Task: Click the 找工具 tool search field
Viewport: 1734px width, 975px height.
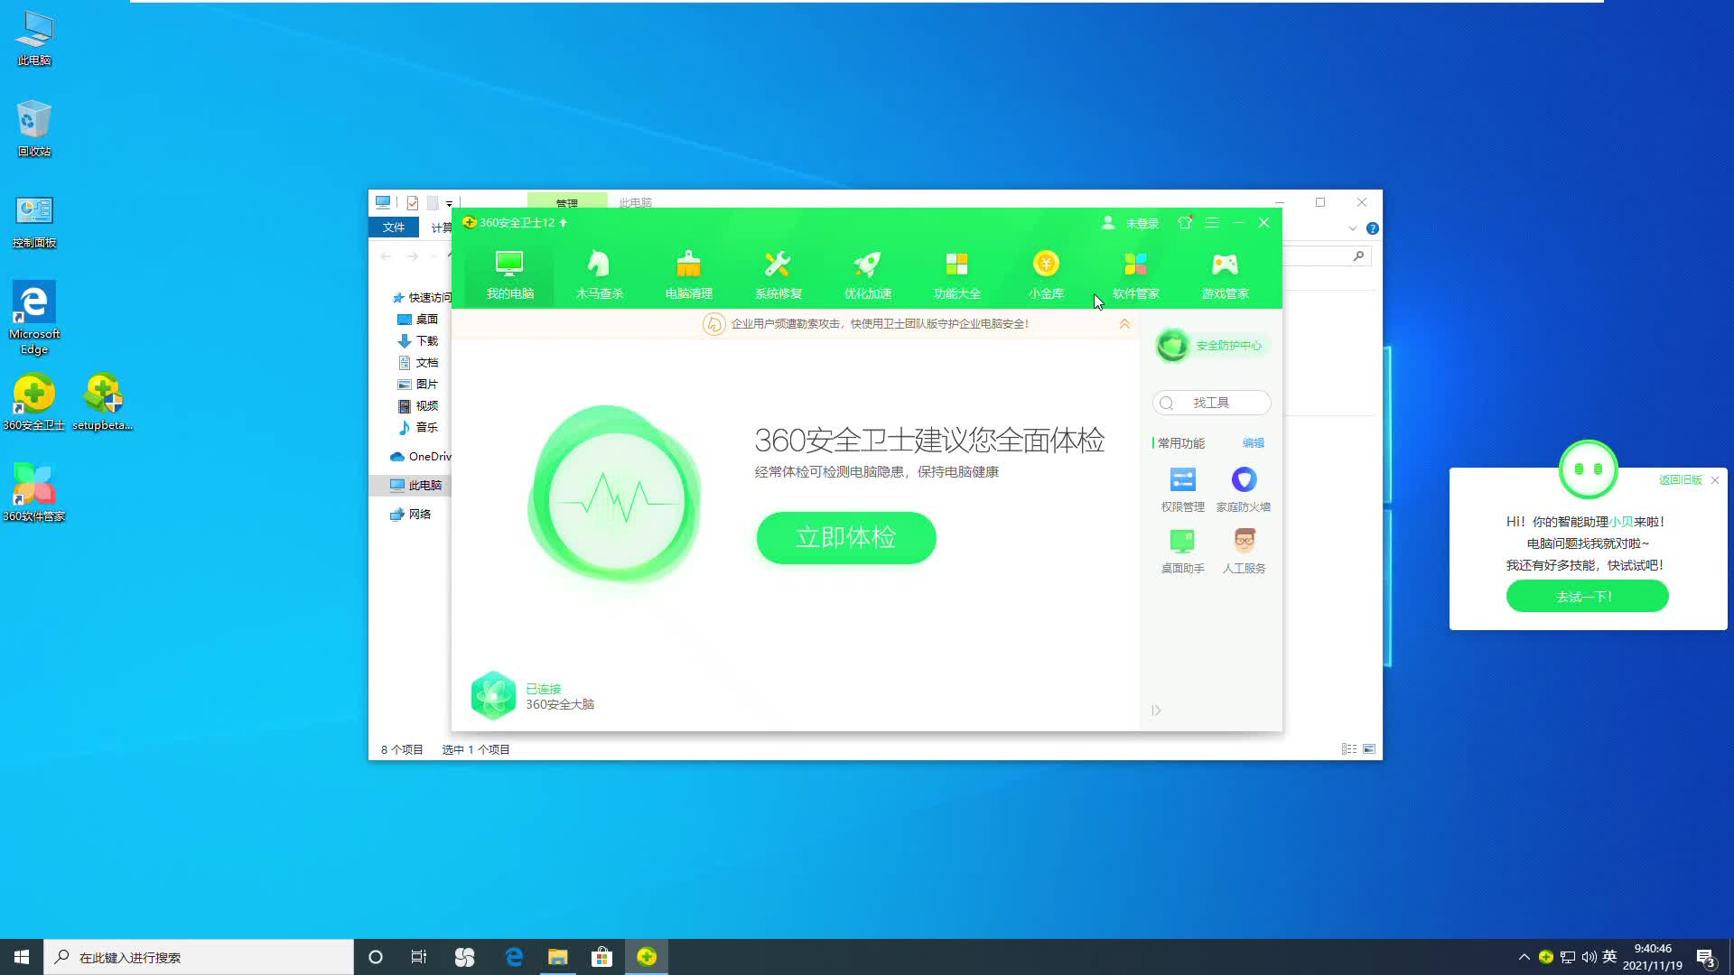Action: [x=1212, y=403]
